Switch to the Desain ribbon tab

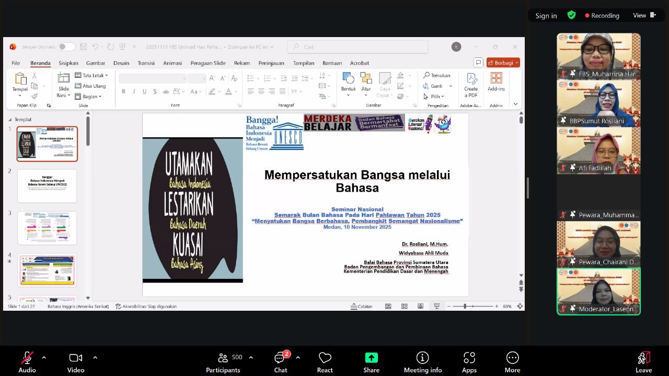[x=121, y=63]
